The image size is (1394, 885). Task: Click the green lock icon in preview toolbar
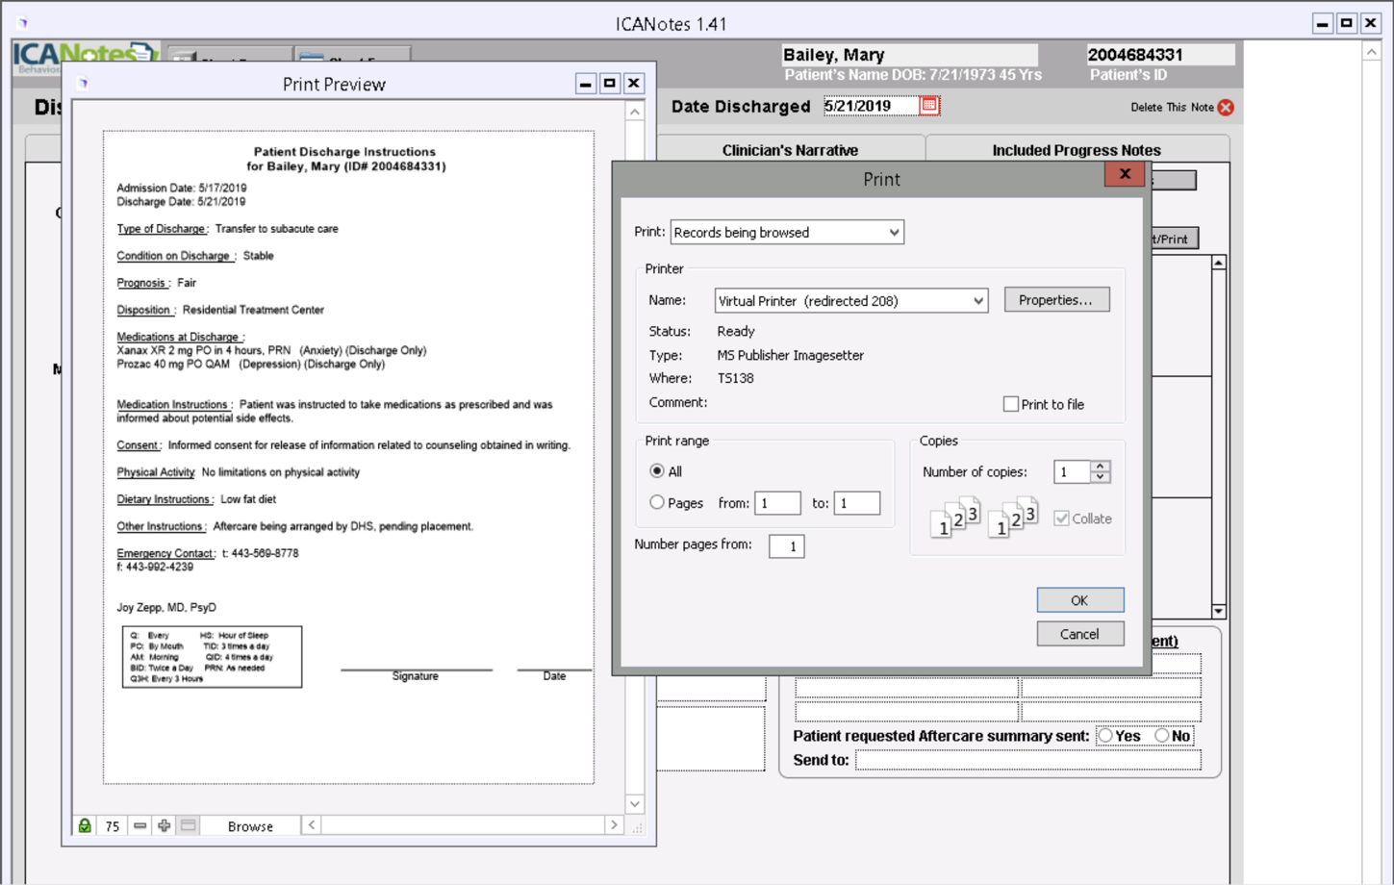[x=87, y=825]
